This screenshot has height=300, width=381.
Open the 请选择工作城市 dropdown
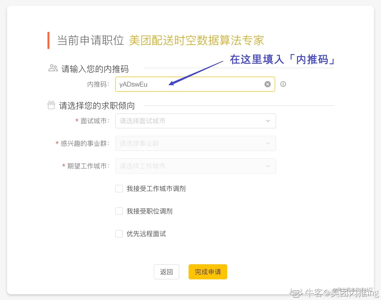195,166
